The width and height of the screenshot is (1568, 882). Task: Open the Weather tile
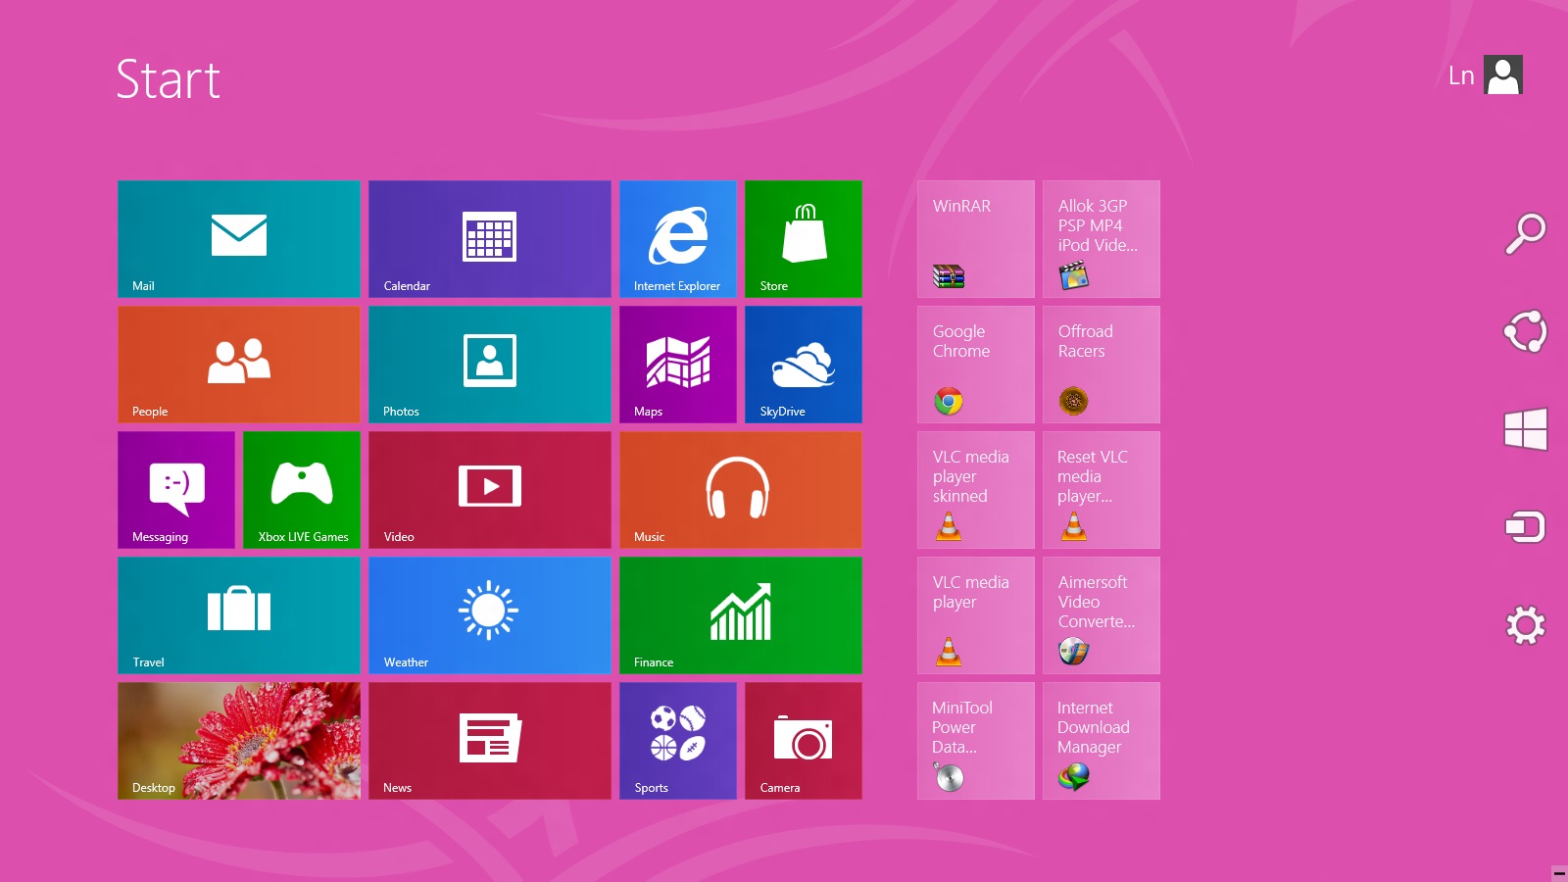[x=490, y=615]
